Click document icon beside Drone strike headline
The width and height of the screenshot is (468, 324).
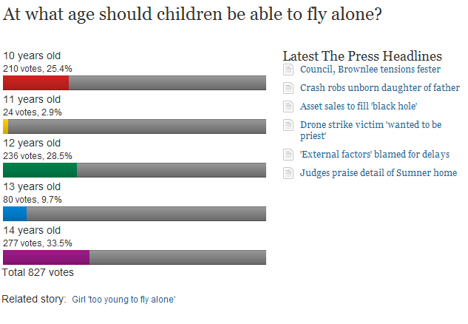(x=288, y=125)
